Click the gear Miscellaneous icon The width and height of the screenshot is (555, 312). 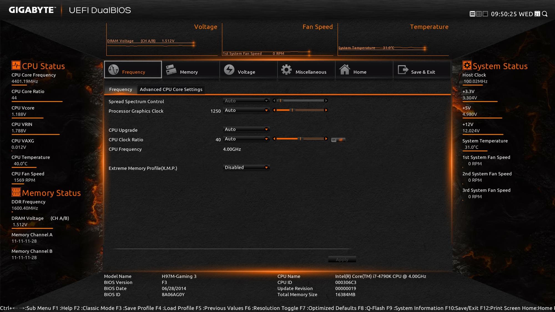pyautogui.click(x=286, y=70)
